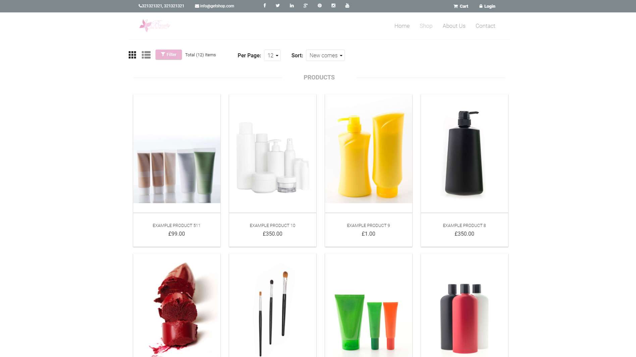The image size is (636, 357).
Task: Open the About Us page
Action: [454, 26]
